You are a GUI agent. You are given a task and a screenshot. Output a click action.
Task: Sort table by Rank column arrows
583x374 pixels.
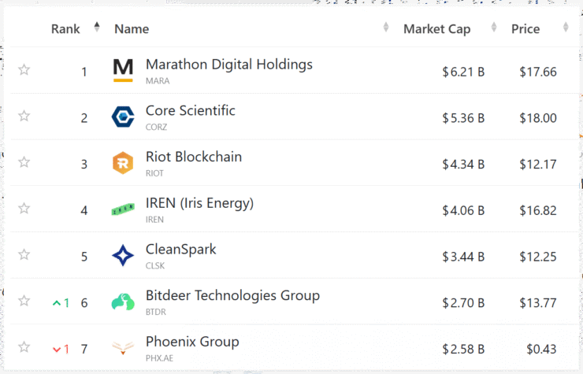97,27
